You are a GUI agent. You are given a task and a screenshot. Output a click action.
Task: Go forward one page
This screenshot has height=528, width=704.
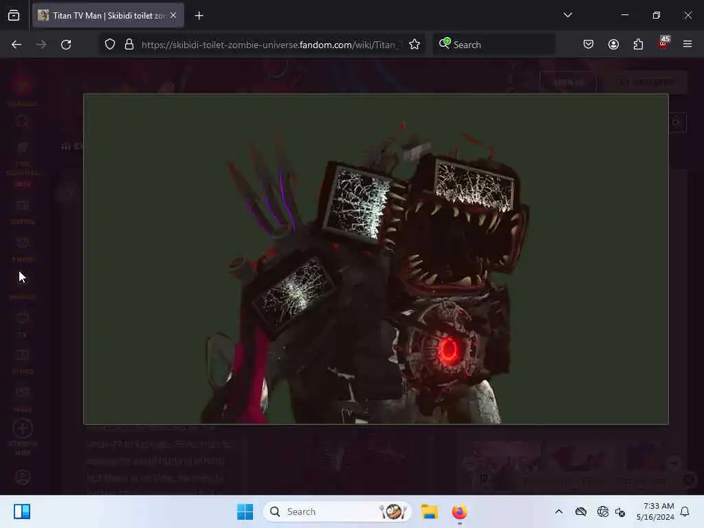(x=41, y=45)
